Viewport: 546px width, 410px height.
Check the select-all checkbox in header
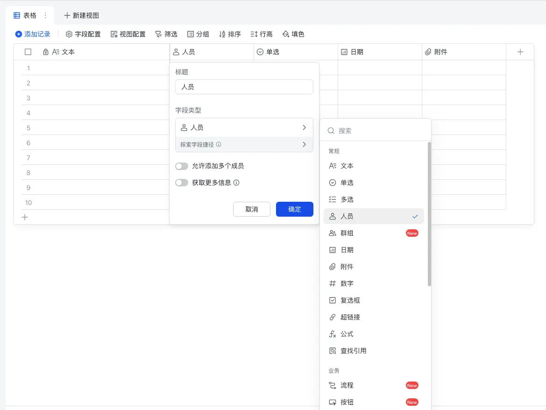28,52
